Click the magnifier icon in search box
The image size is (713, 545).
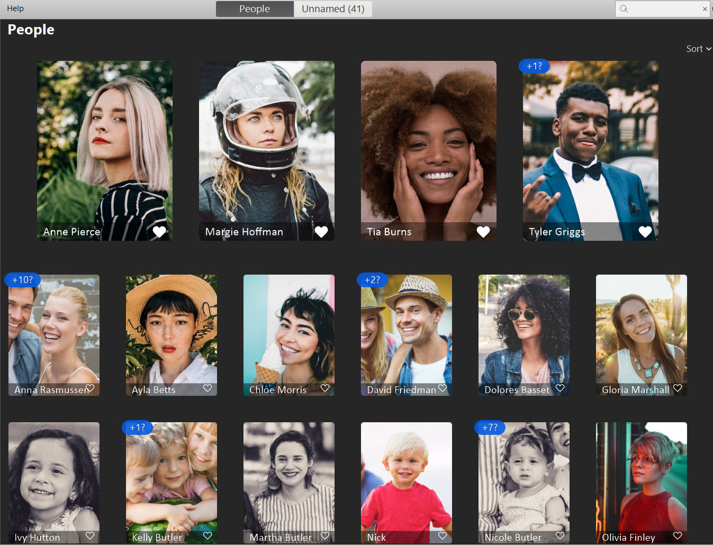click(x=624, y=9)
